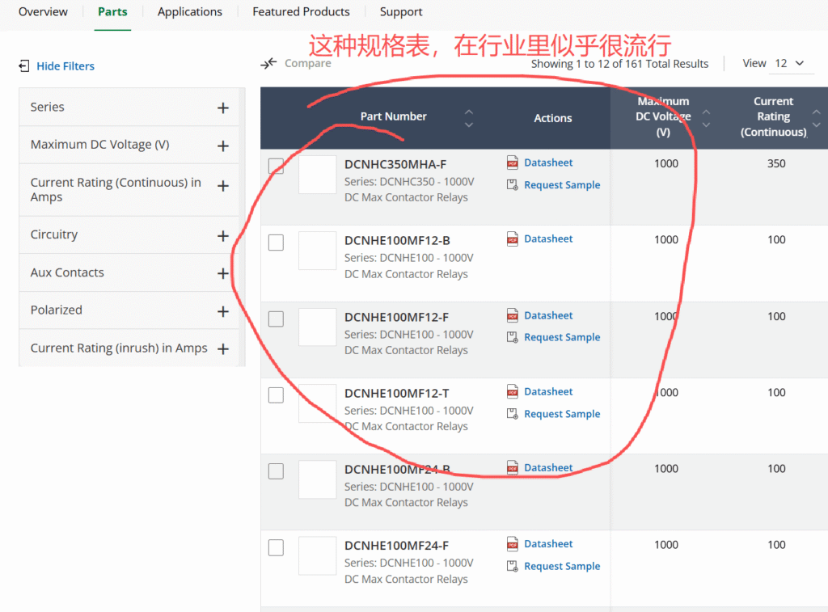Open the Support tab
The height and width of the screenshot is (612, 828).
pos(401,11)
